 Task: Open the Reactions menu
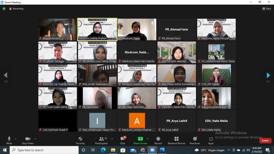(195, 139)
